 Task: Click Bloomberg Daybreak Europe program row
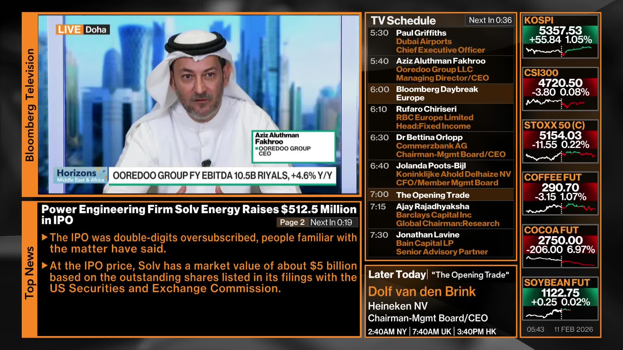[440, 93]
